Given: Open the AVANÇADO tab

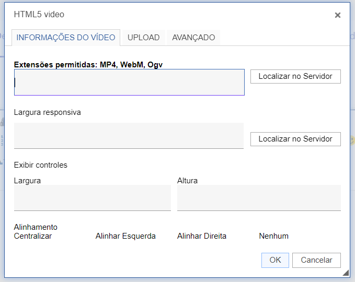Looking at the screenshot, I should [x=193, y=38].
